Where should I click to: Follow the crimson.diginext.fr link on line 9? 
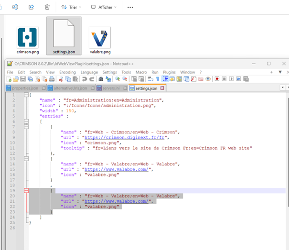coord(123,137)
